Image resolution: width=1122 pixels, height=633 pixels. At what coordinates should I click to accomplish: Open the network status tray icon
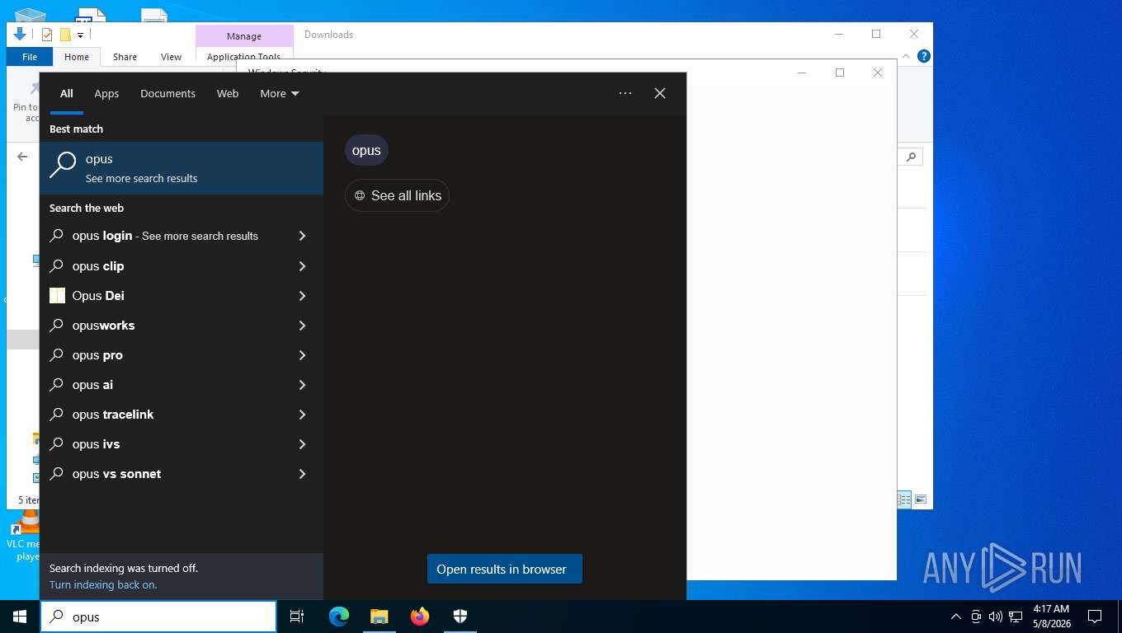point(1016,617)
